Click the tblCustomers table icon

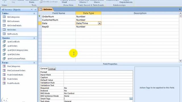[4, 21]
